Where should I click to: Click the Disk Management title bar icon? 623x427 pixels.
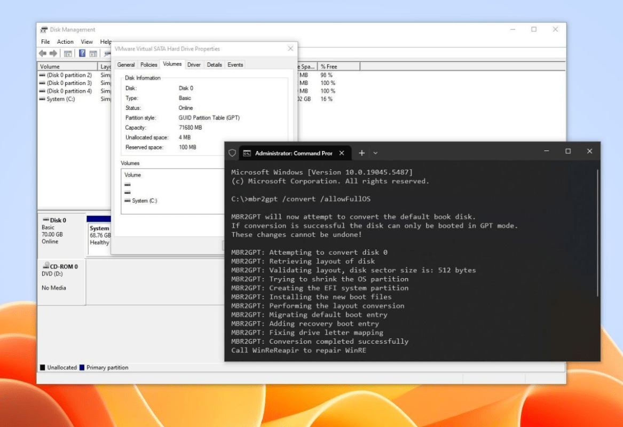(x=44, y=29)
